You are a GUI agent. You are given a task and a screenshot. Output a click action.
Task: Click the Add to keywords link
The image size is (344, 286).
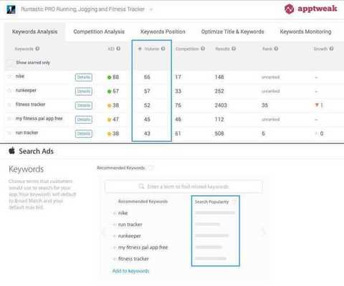click(x=130, y=271)
